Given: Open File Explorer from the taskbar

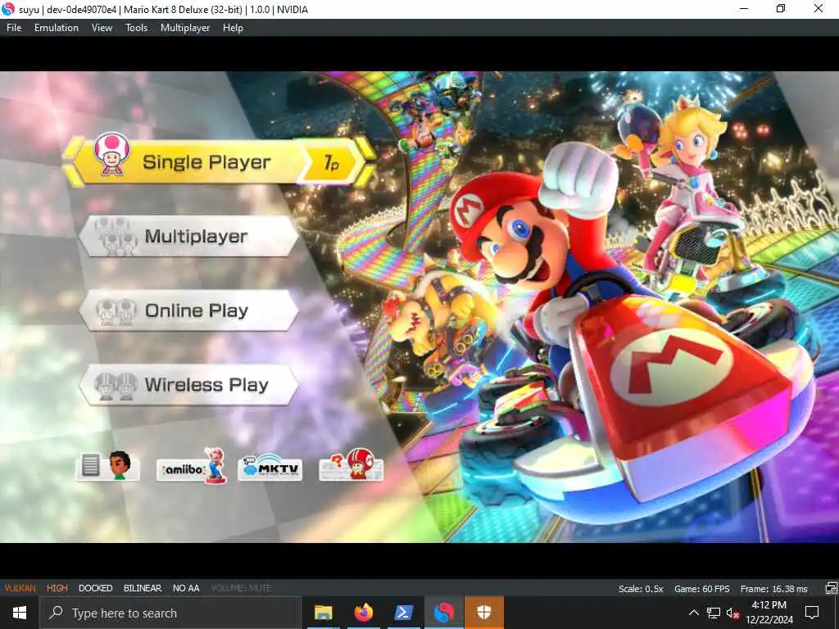Looking at the screenshot, I should coord(323,613).
